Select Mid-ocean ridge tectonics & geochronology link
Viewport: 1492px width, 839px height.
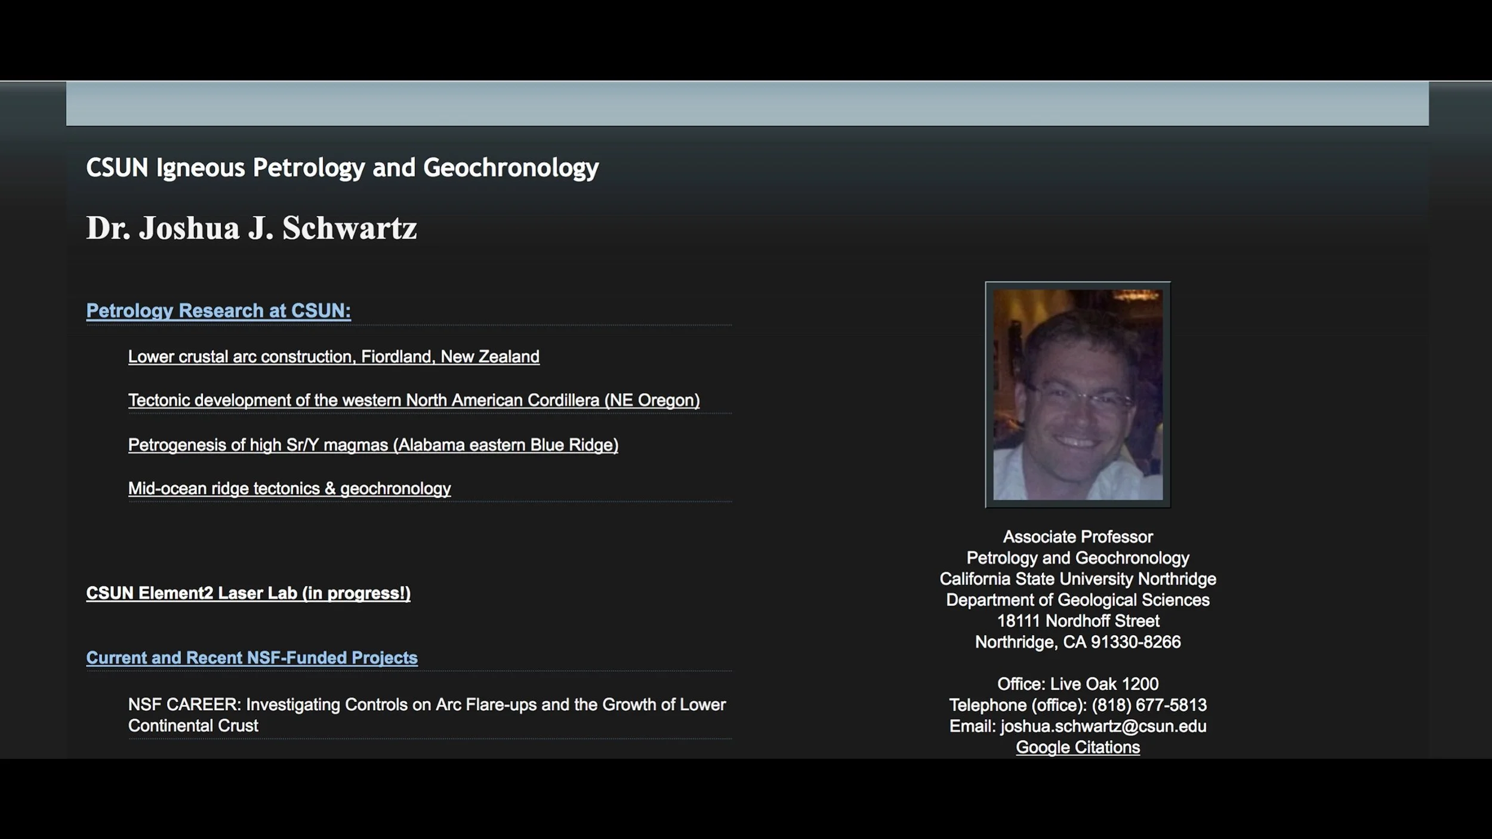point(289,489)
